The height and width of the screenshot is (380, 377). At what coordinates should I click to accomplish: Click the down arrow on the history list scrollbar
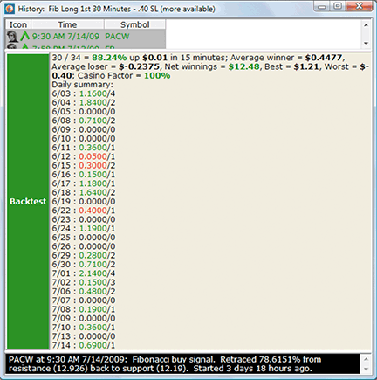pos(366,43)
